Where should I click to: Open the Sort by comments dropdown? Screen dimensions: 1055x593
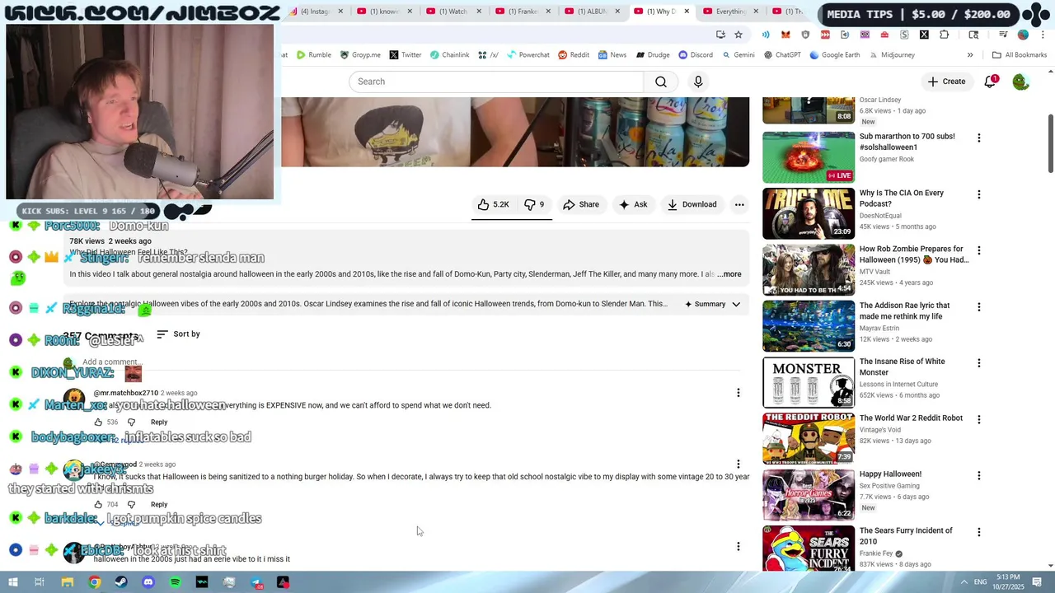click(x=178, y=334)
